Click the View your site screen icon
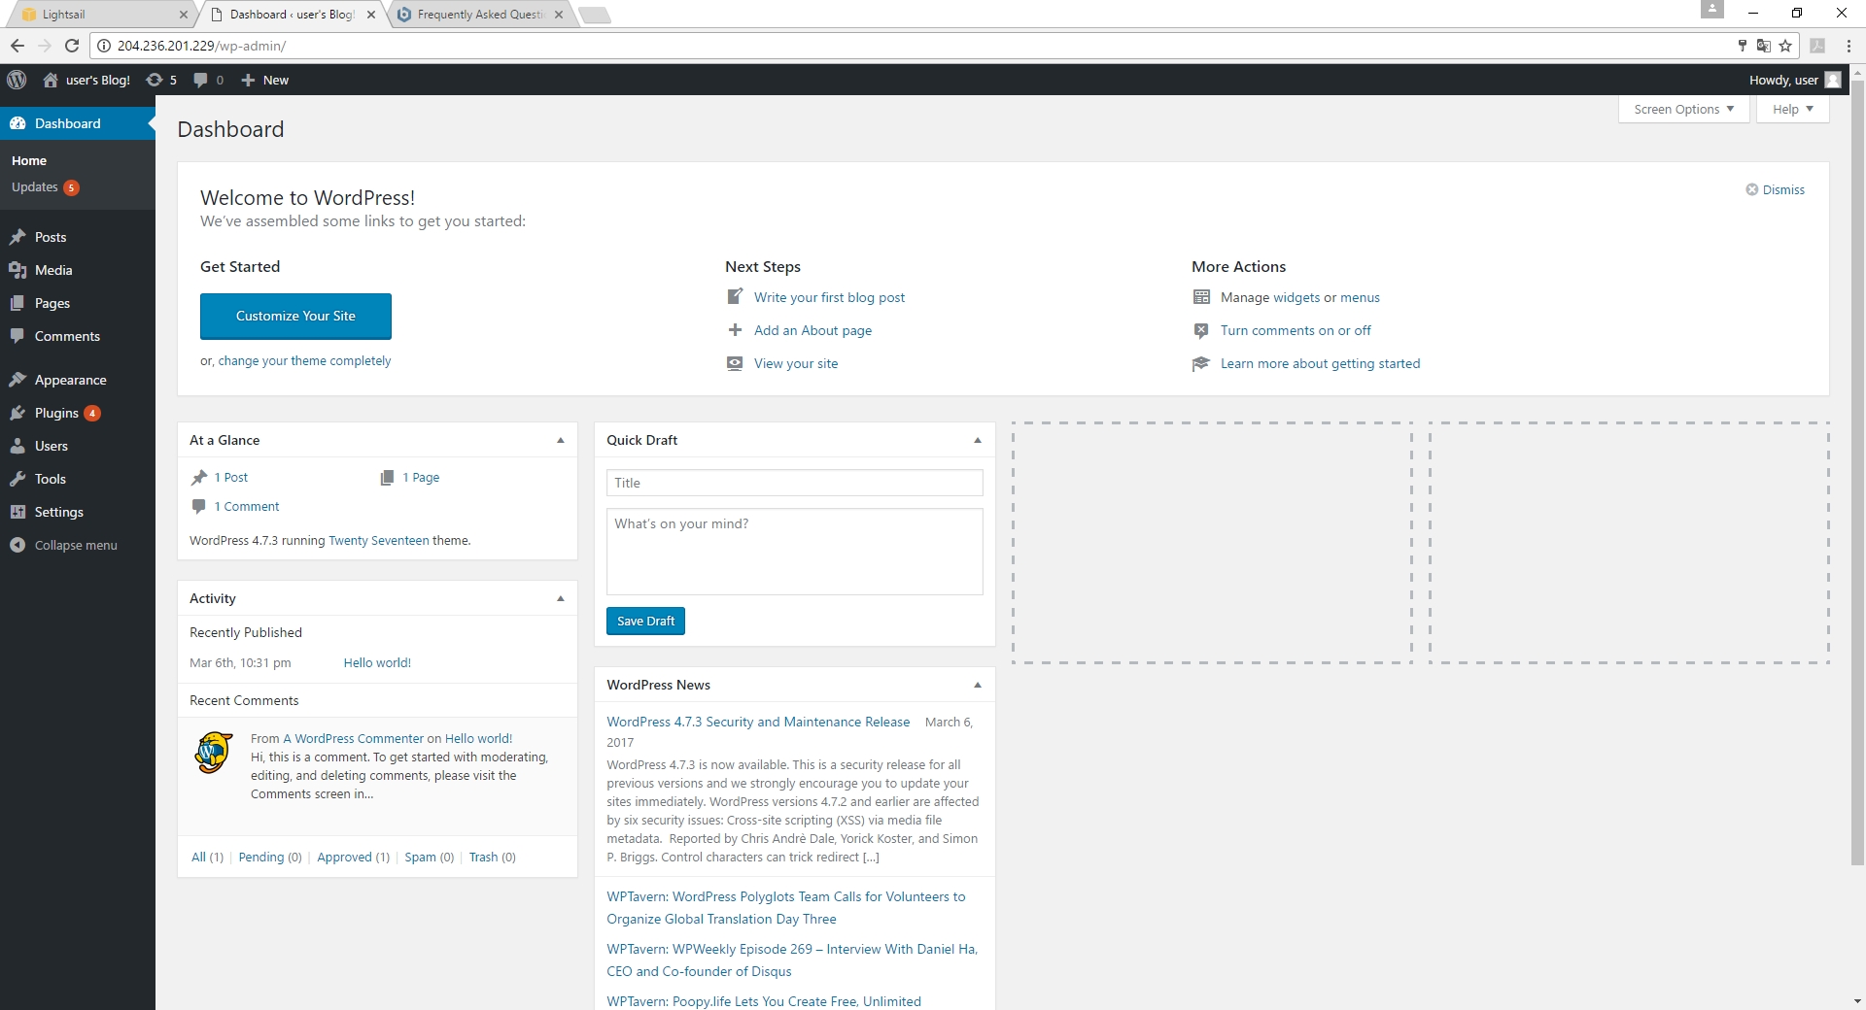The image size is (1866, 1010). [x=735, y=363]
